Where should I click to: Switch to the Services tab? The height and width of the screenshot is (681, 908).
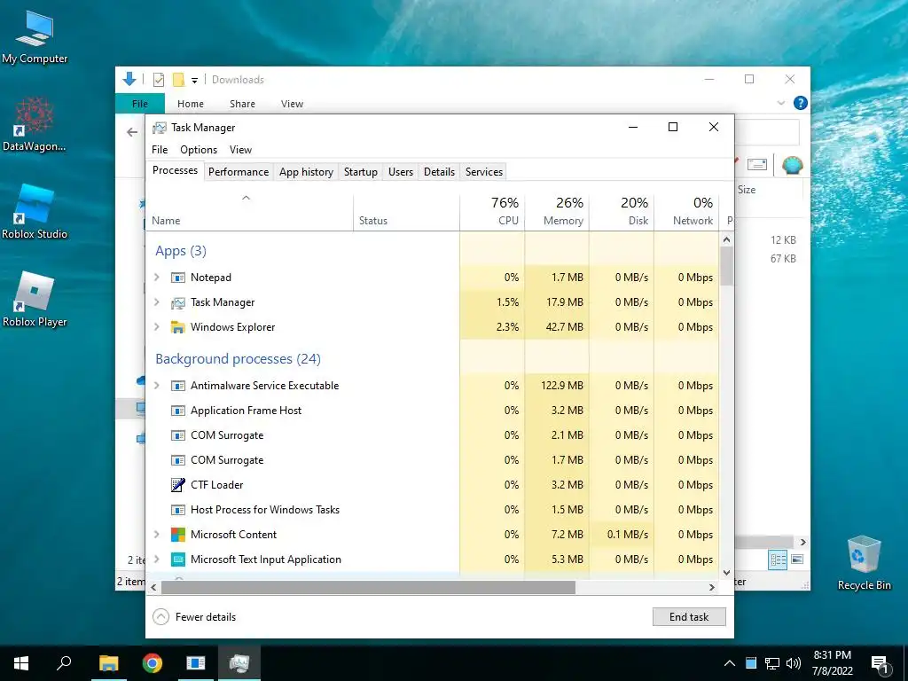(x=484, y=172)
